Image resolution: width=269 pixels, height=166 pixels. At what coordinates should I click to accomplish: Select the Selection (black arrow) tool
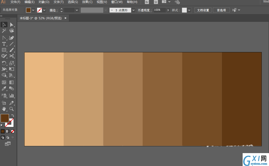pos(4,25)
